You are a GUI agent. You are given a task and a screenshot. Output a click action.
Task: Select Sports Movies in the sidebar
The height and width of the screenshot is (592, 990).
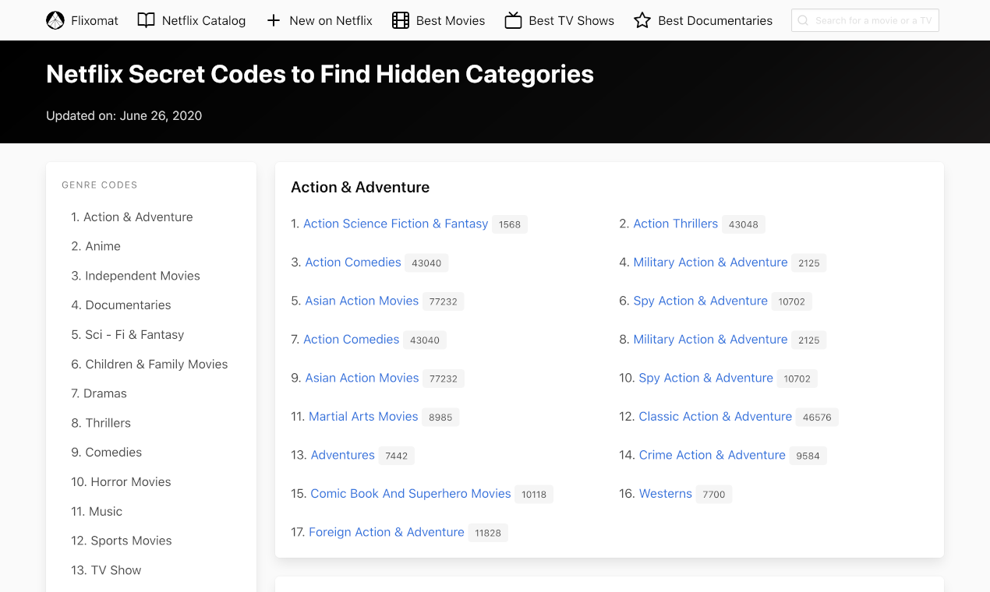[x=129, y=541]
